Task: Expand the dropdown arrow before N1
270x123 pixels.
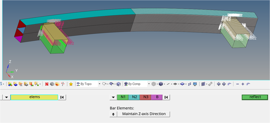Action: point(113,97)
